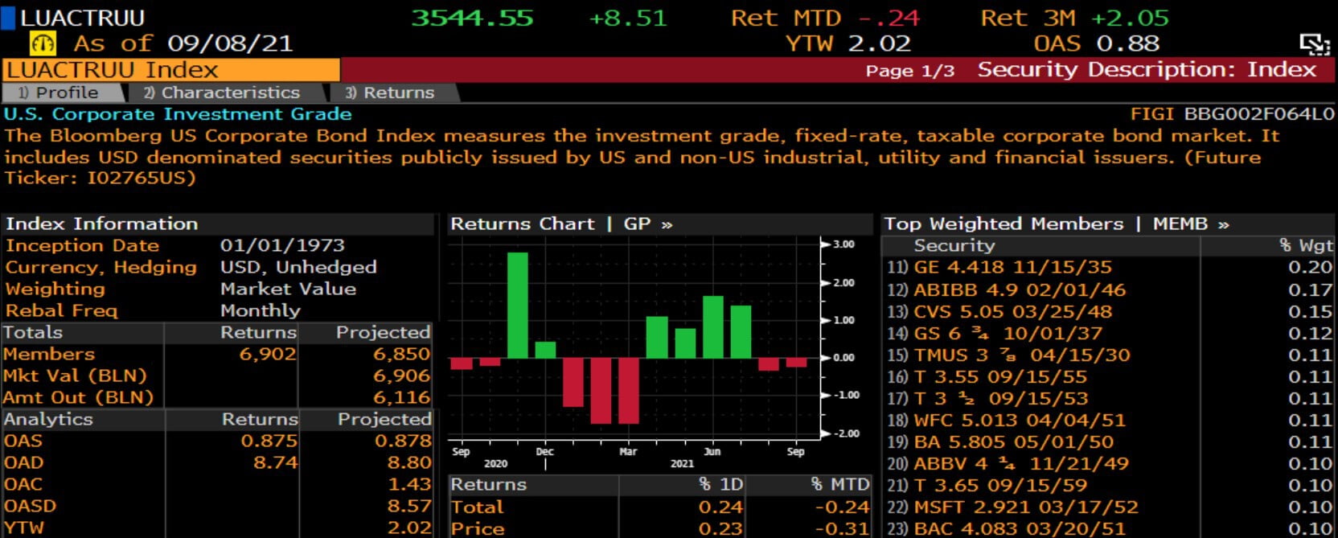Click Security Description: Index title
This screenshot has height=538, width=1338.
pyautogui.click(x=1147, y=70)
